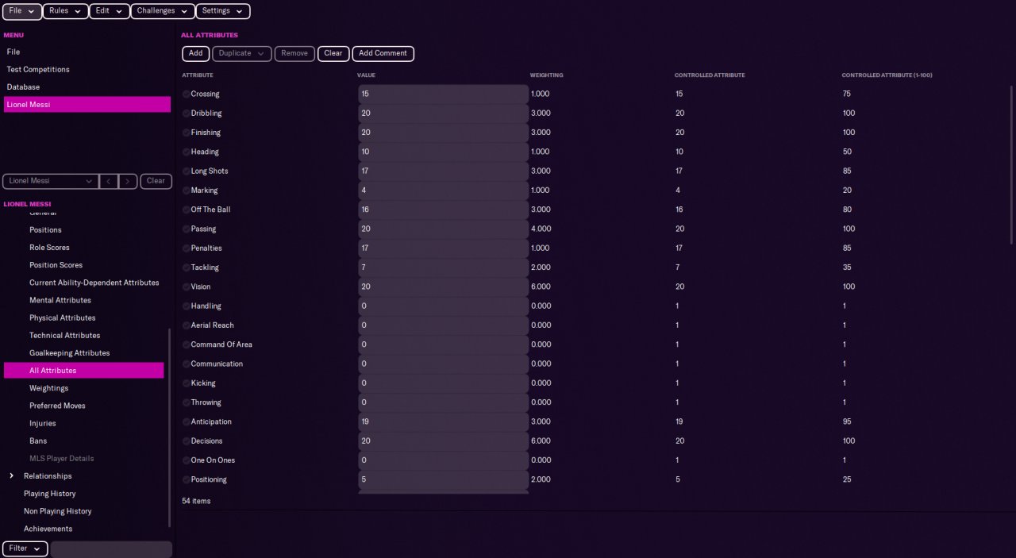Edit the Crossing value field

pos(443,94)
